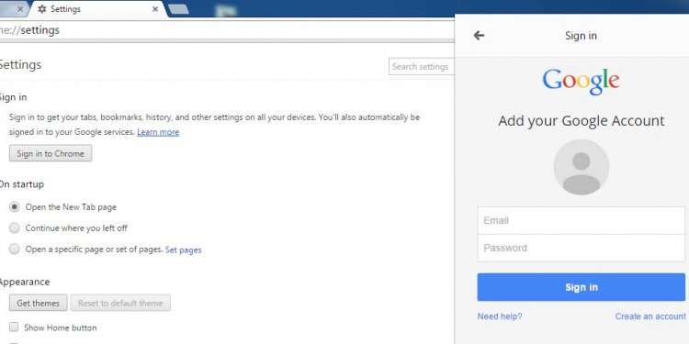This screenshot has width=689, height=344.
Task: Close the Settings tab
Action: (155, 9)
